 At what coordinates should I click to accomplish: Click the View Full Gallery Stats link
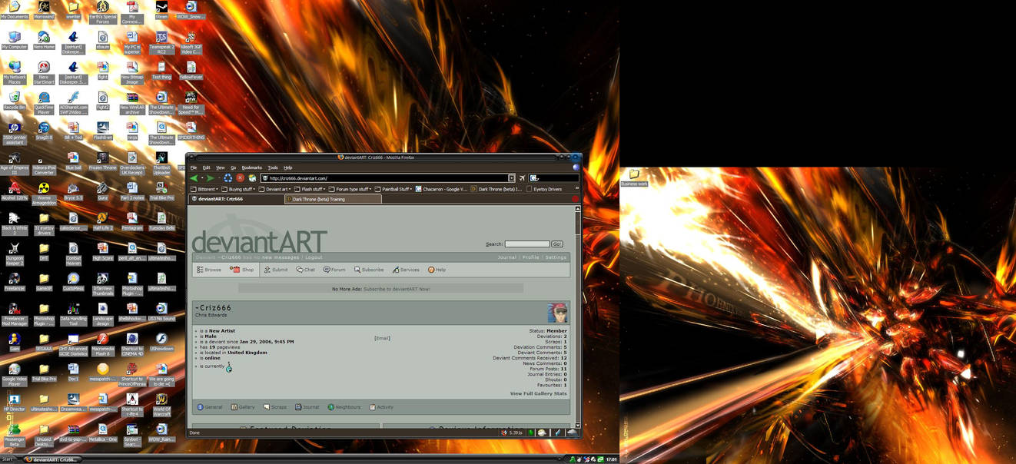tap(538, 393)
